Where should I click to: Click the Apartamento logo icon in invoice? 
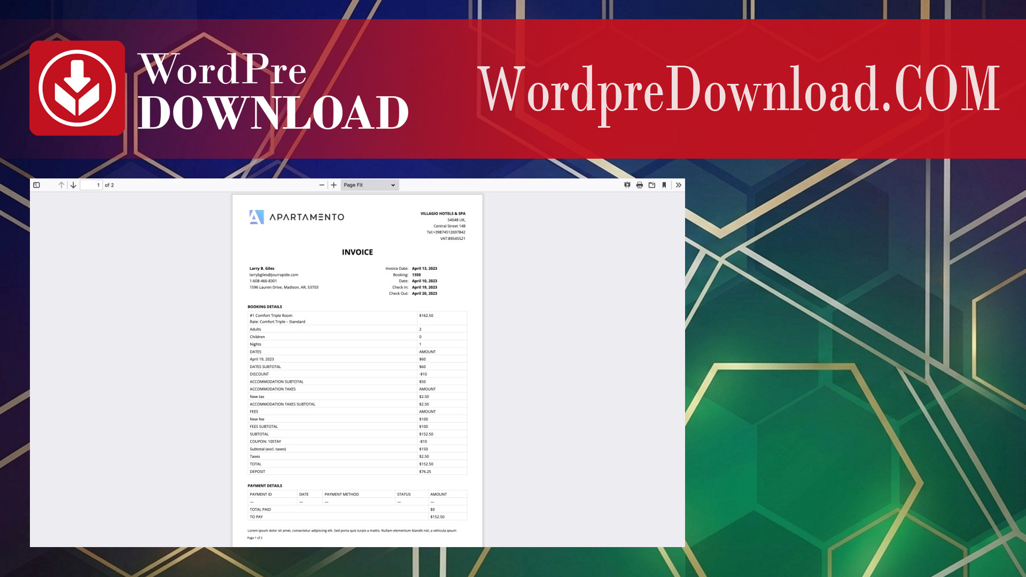pyautogui.click(x=256, y=217)
